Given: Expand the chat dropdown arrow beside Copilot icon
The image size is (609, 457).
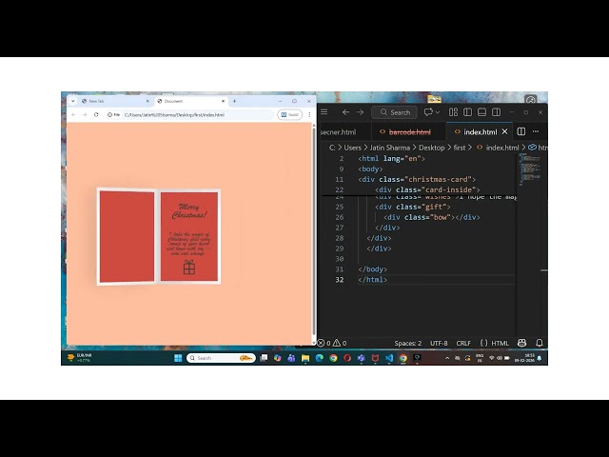Looking at the screenshot, I should pyautogui.click(x=438, y=112).
